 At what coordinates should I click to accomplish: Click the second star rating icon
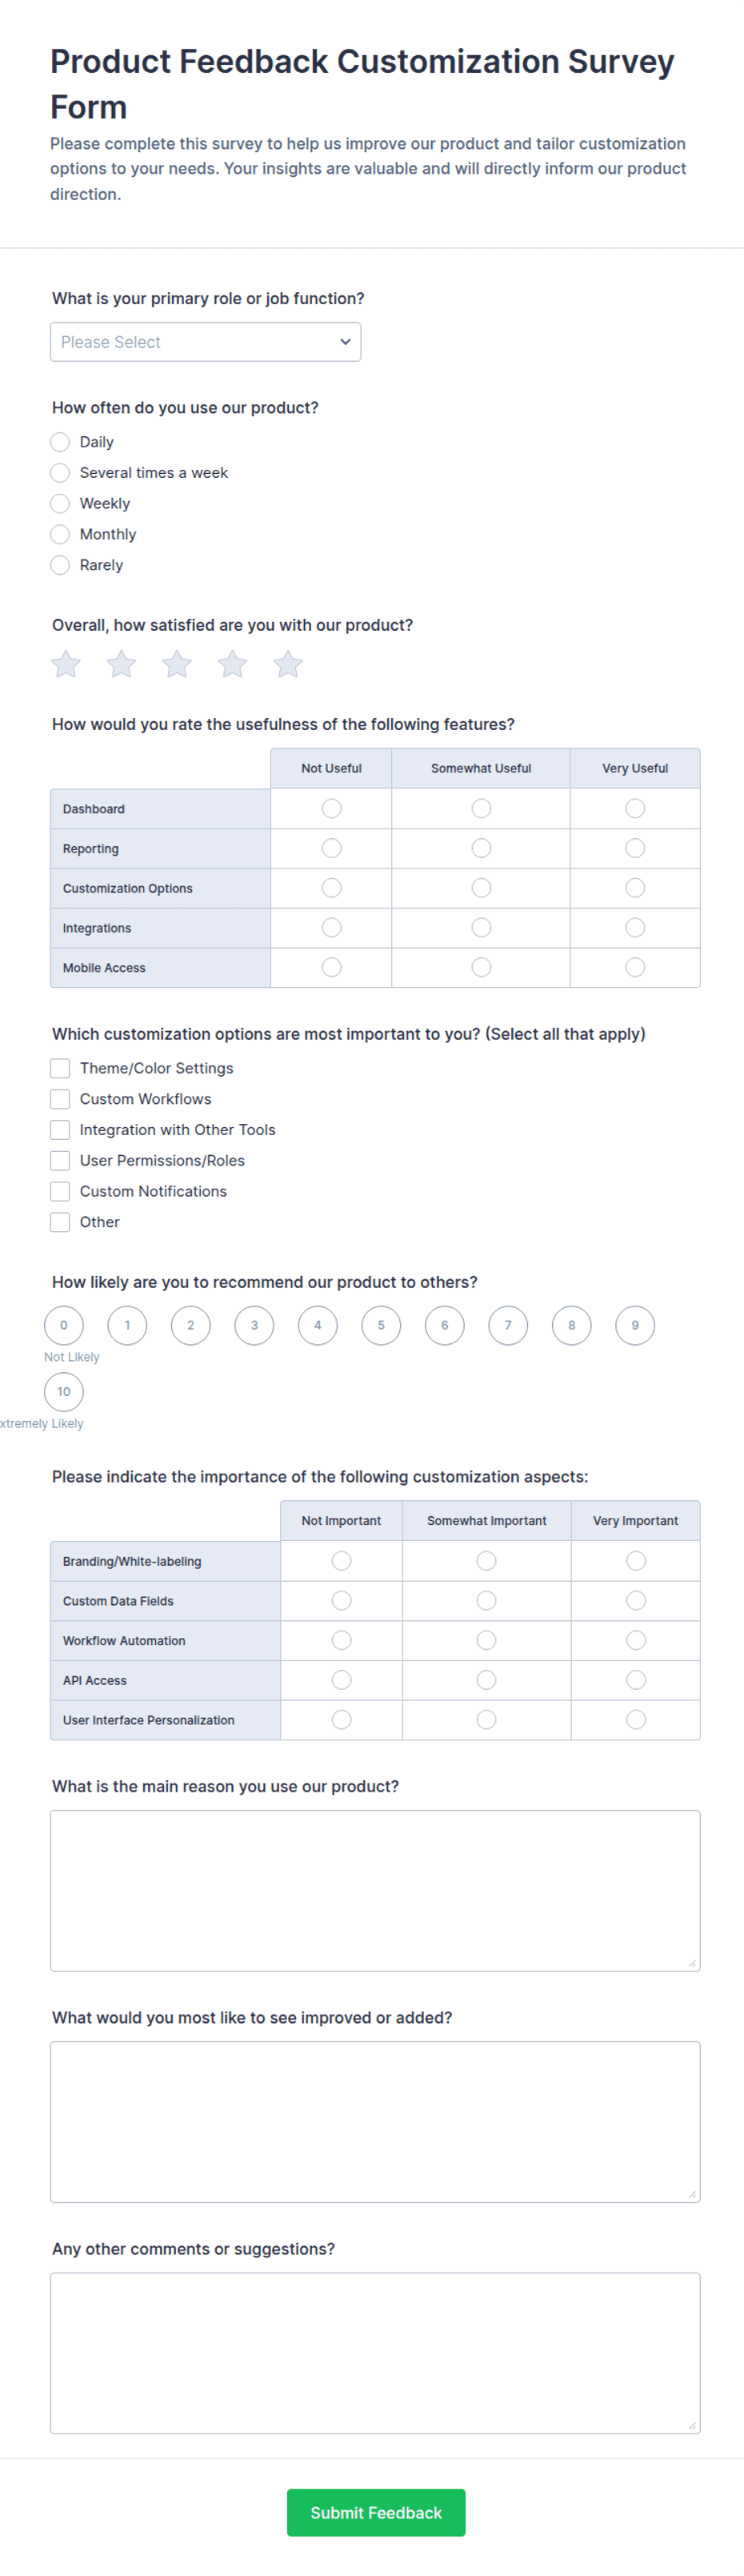[x=121, y=664]
